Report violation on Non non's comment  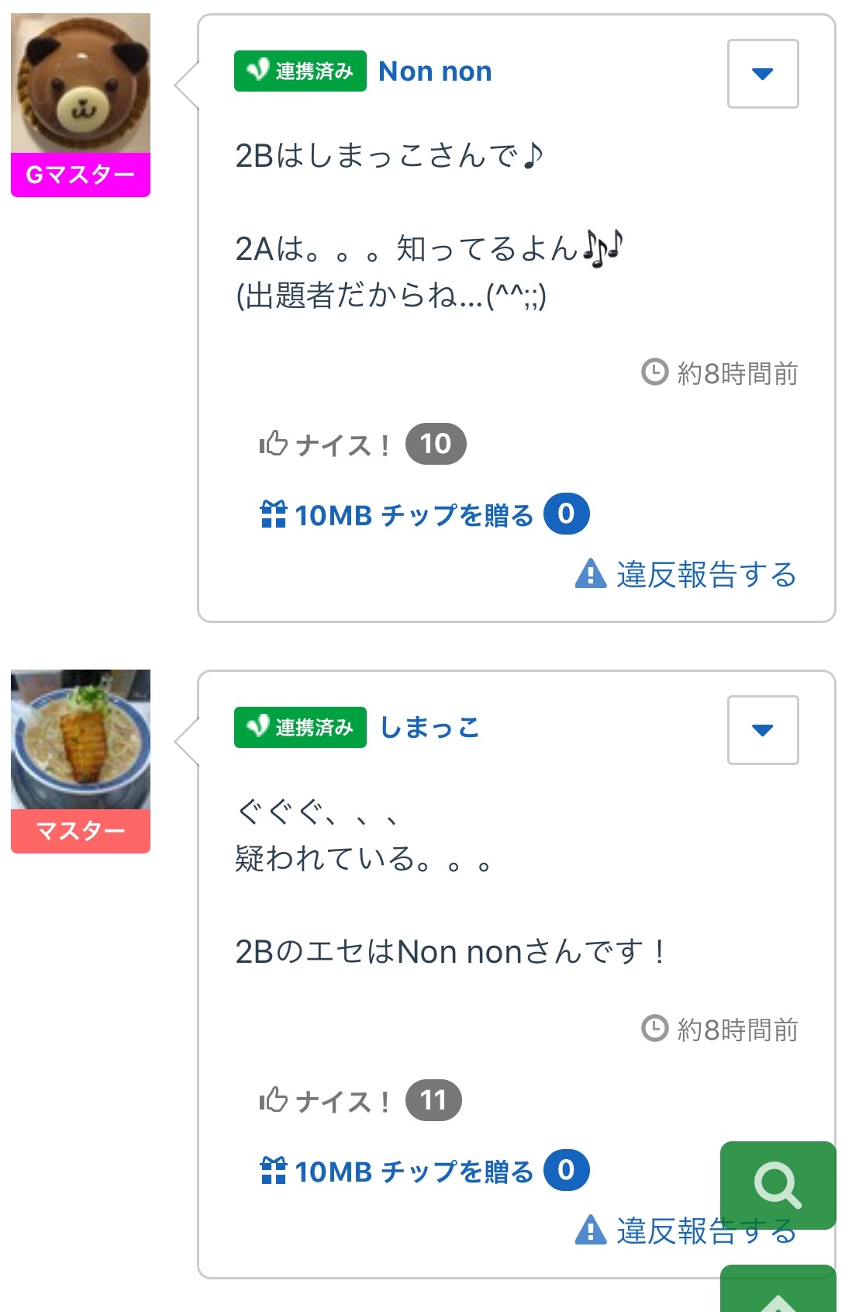[705, 575]
